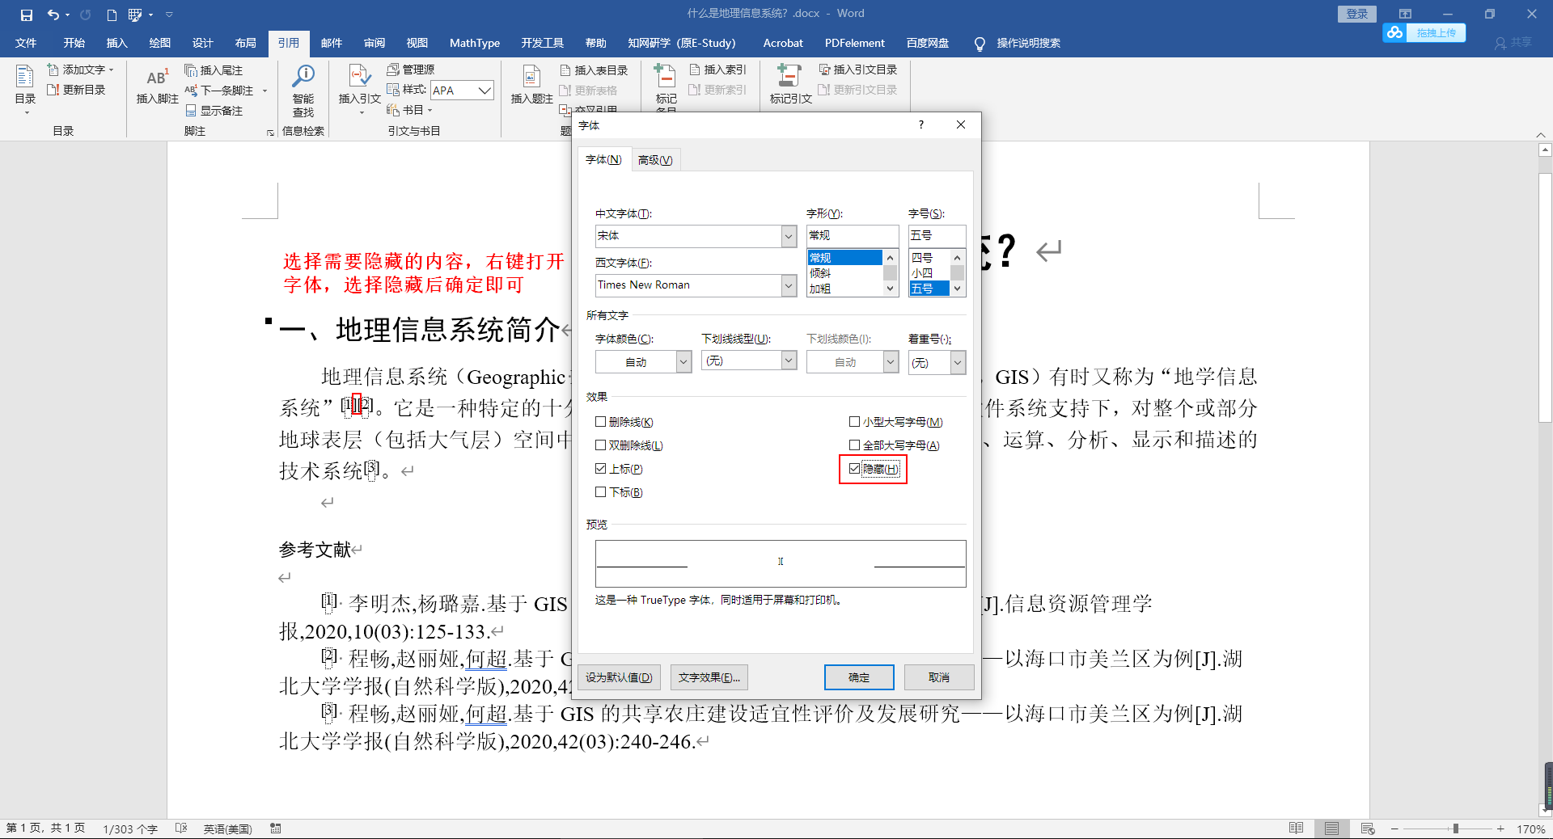Switch to Advanced (高级) tab in Font dialog

click(x=655, y=160)
